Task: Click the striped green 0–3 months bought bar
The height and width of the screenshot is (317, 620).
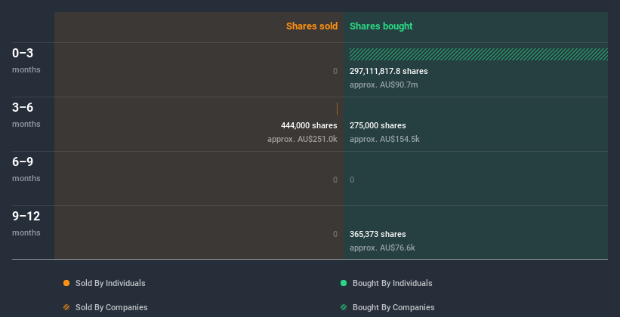Action: tap(479, 54)
